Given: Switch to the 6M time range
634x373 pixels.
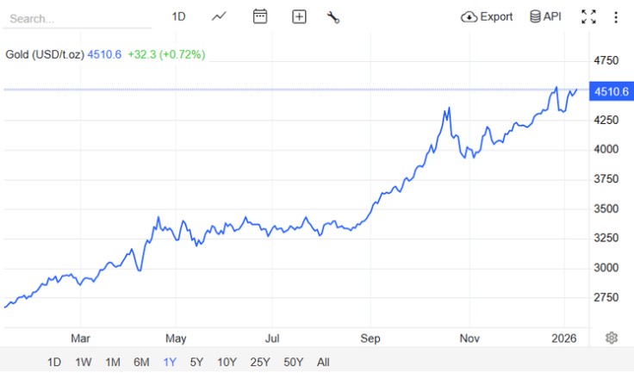Looking at the screenshot, I should [141, 362].
